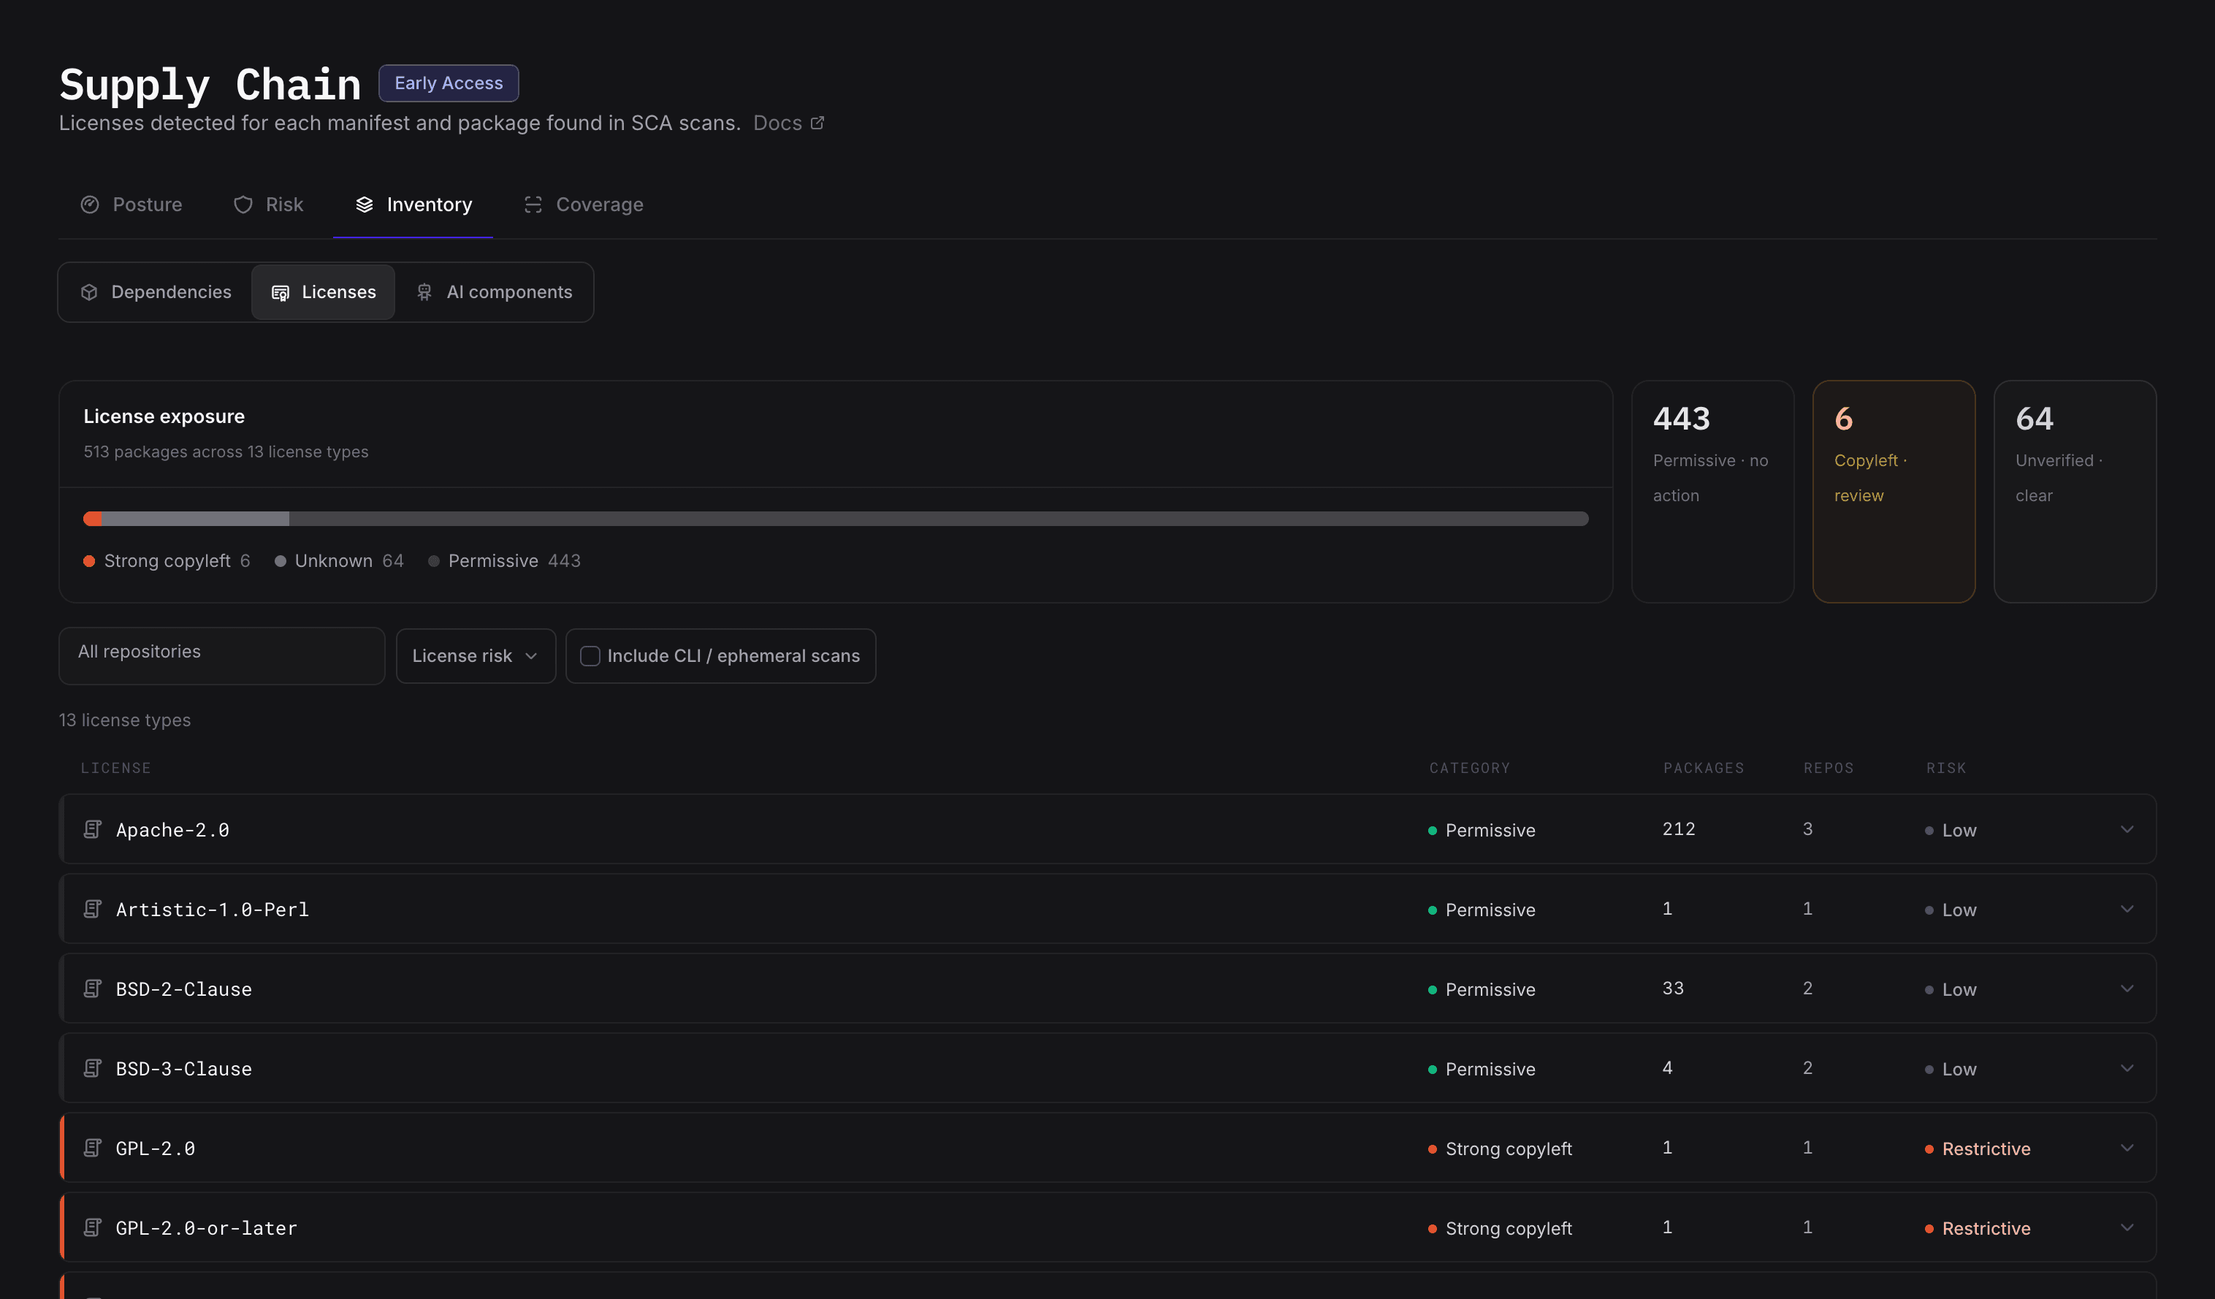Click the Early Access badge

(x=449, y=83)
